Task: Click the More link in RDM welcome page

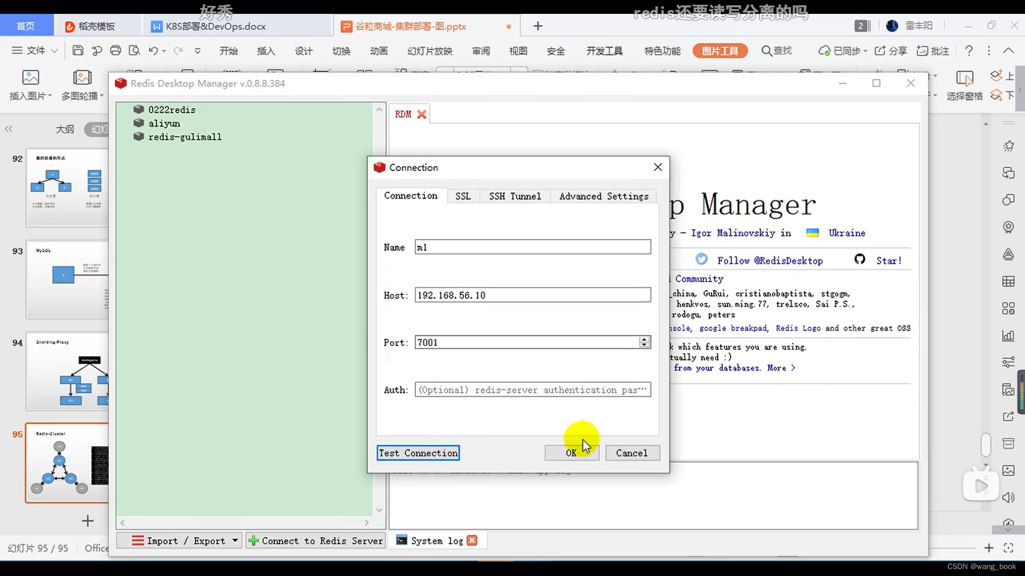Action: [x=781, y=368]
